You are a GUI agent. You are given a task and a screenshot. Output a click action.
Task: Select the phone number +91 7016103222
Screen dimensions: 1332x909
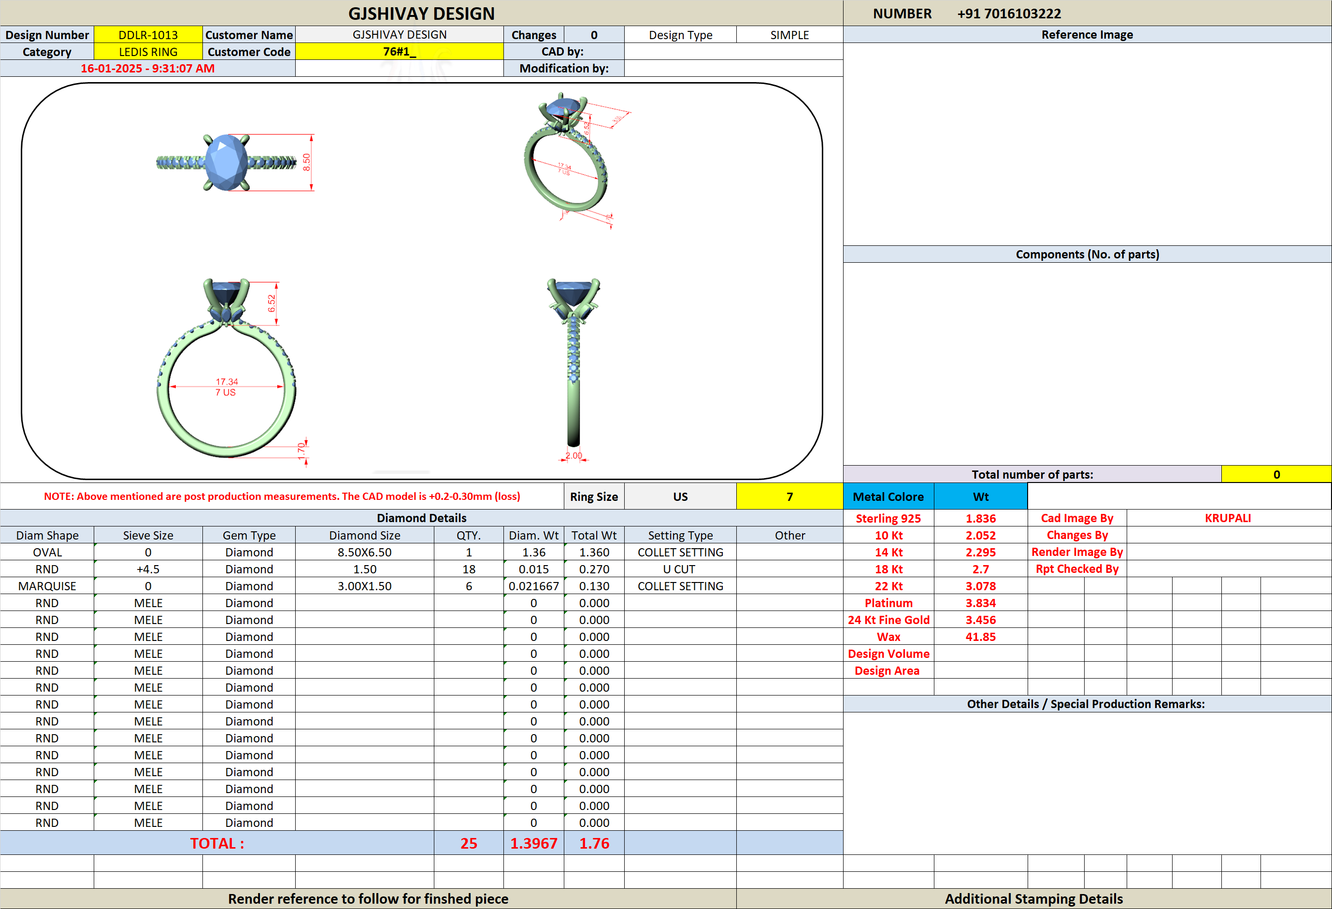pyautogui.click(x=1009, y=13)
